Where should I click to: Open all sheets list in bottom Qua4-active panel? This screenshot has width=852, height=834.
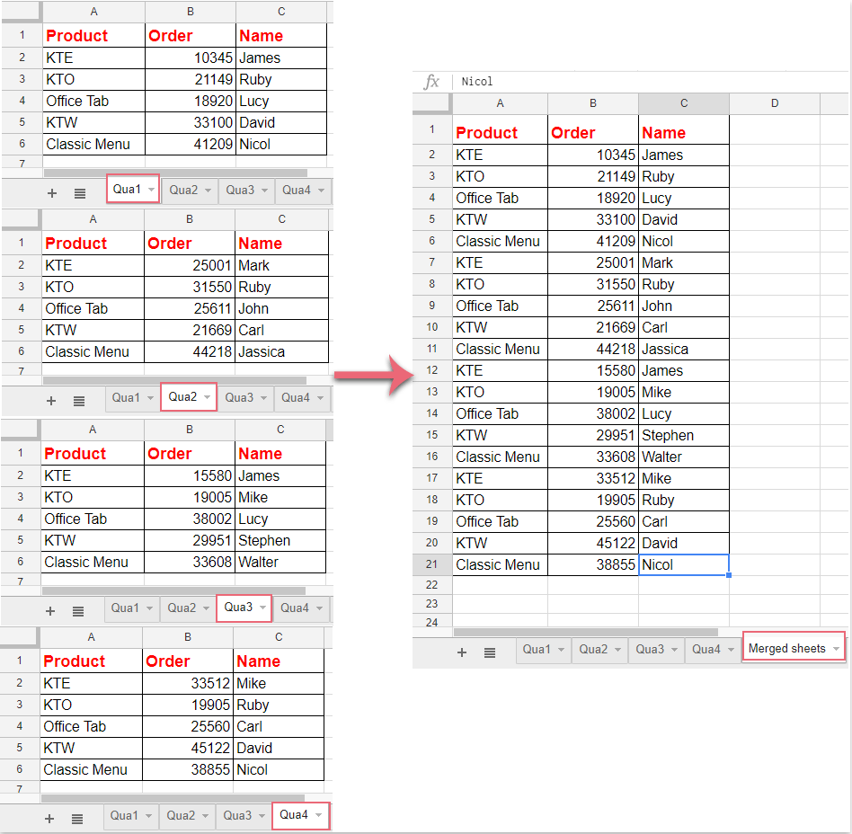click(77, 819)
